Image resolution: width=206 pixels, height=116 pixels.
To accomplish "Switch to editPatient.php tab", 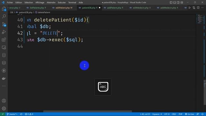I will click(63, 8).
